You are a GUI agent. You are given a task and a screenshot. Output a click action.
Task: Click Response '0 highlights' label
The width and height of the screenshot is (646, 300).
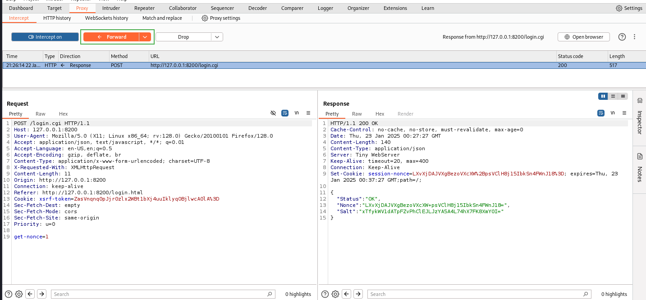pos(614,294)
